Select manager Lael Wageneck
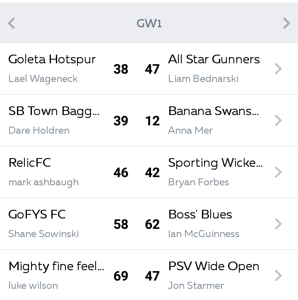The image size is (298, 300). click(43, 79)
